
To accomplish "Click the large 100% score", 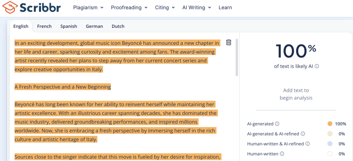I will (x=296, y=51).
